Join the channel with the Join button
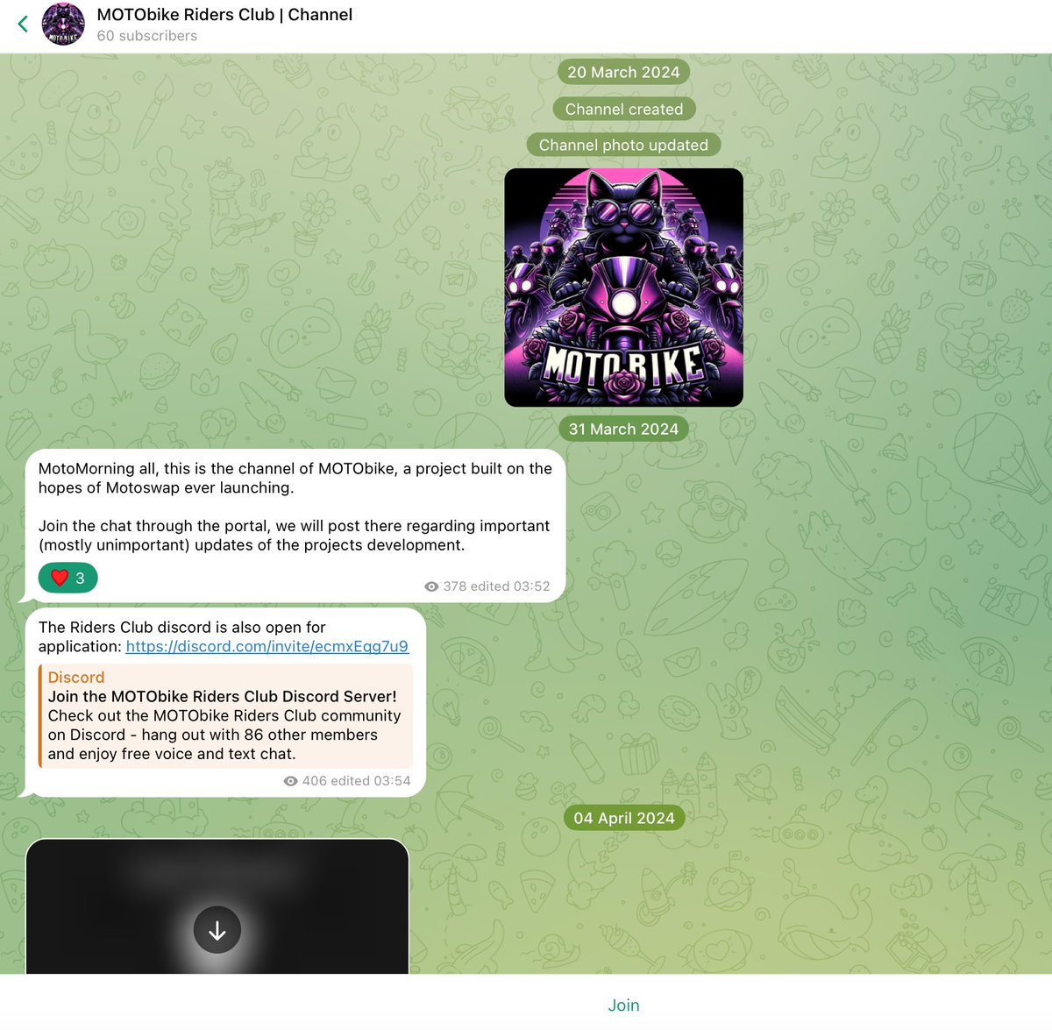The height and width of the screenshot is (1030, 1052). [623, 1005]
